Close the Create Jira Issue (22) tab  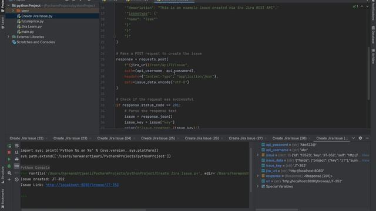point(46,138)
